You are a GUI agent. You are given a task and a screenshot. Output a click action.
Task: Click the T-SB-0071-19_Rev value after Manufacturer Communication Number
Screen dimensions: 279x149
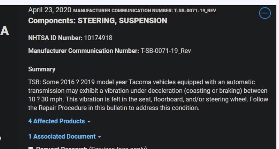point(166,51)
